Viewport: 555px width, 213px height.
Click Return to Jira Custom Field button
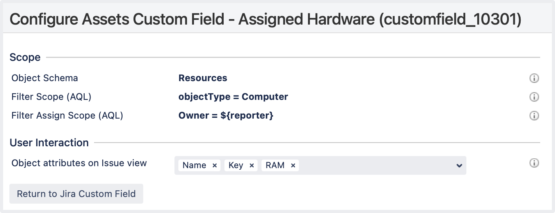(76, 194)
